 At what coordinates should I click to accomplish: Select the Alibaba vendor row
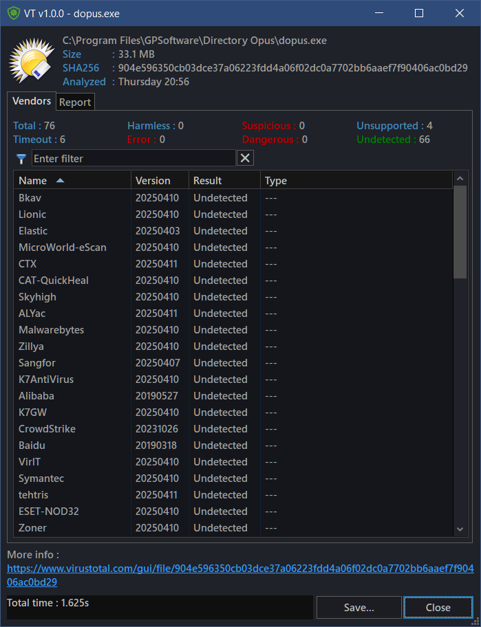point(233,396)
